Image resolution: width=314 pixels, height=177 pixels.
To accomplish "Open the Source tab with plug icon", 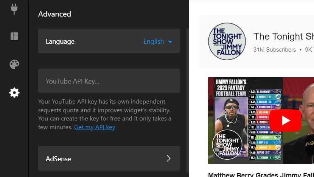I will pyautogui.click(x=14, y=9).
